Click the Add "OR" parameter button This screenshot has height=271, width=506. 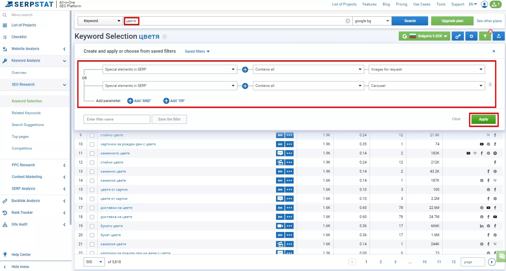tap(174, 101)
